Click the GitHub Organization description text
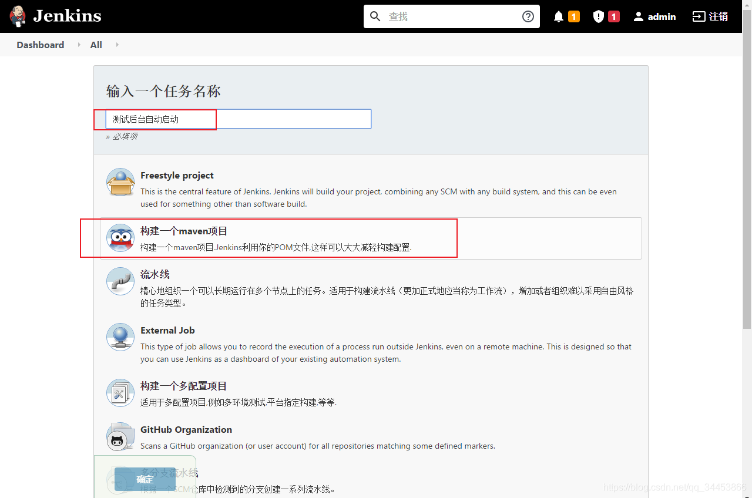The height and width of the screenshot is (498, 752). (318, 446)
